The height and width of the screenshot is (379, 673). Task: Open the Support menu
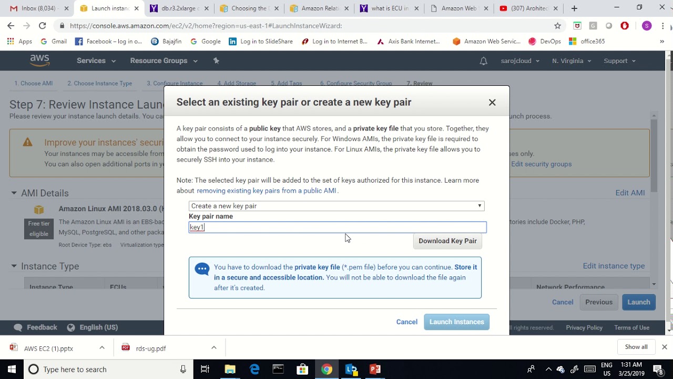tap(619, 61)
